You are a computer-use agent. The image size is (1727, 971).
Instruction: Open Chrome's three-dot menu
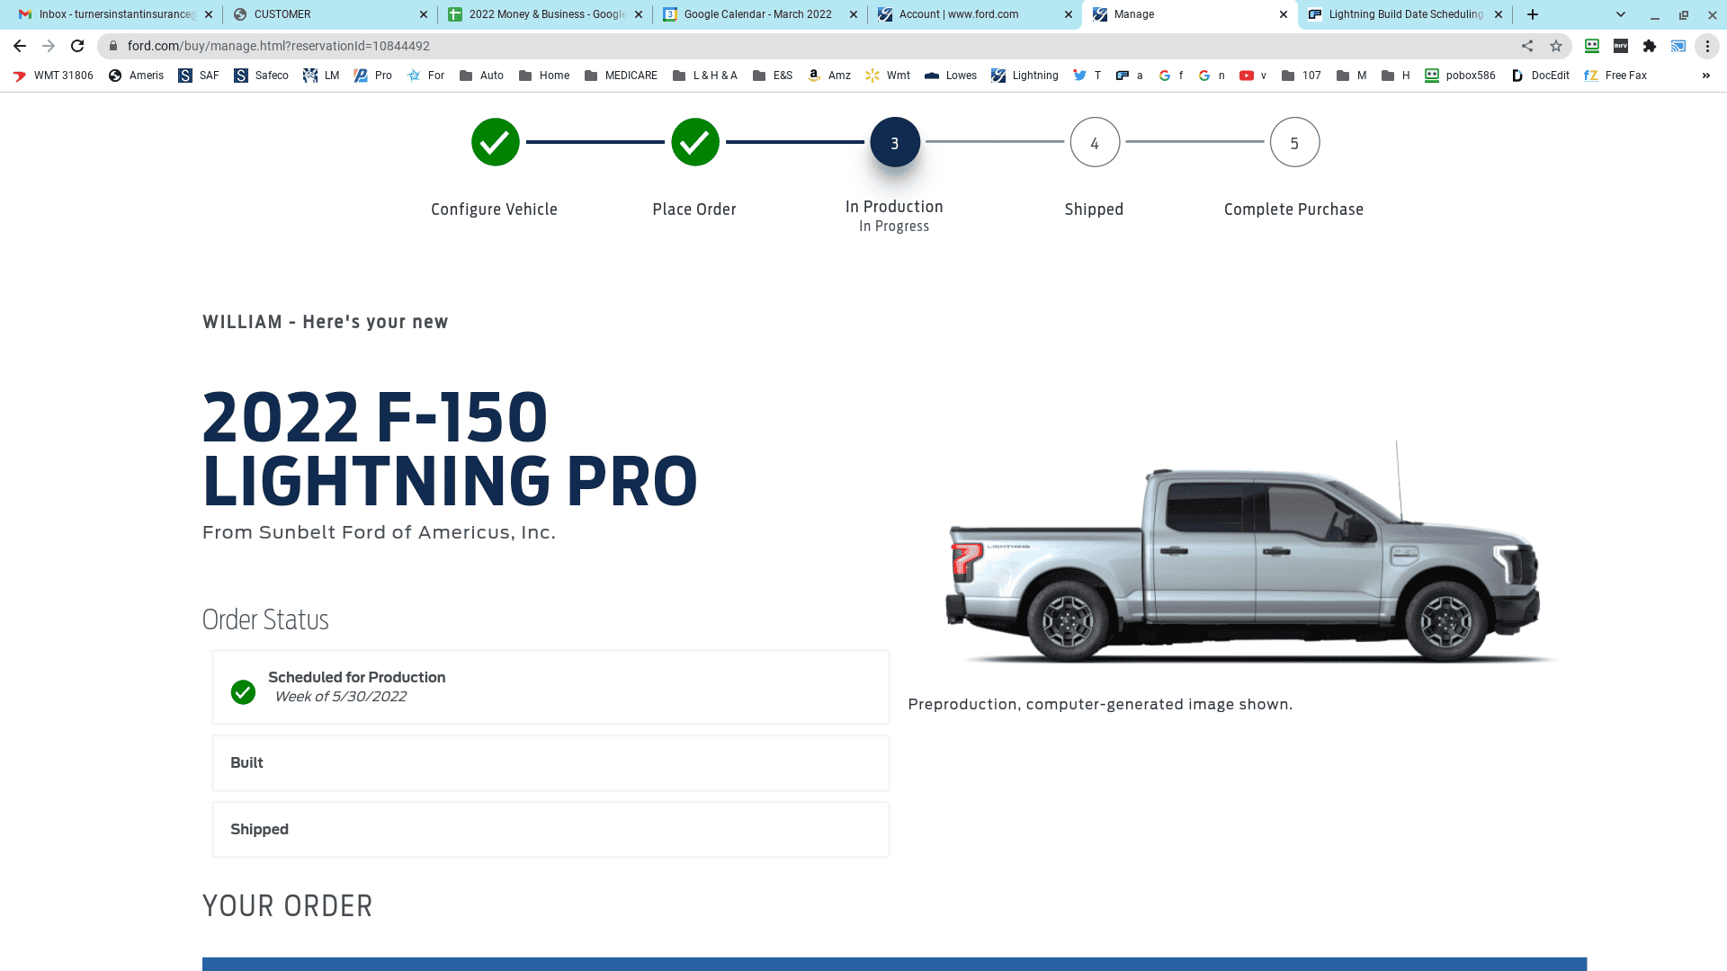point(1707,46)
